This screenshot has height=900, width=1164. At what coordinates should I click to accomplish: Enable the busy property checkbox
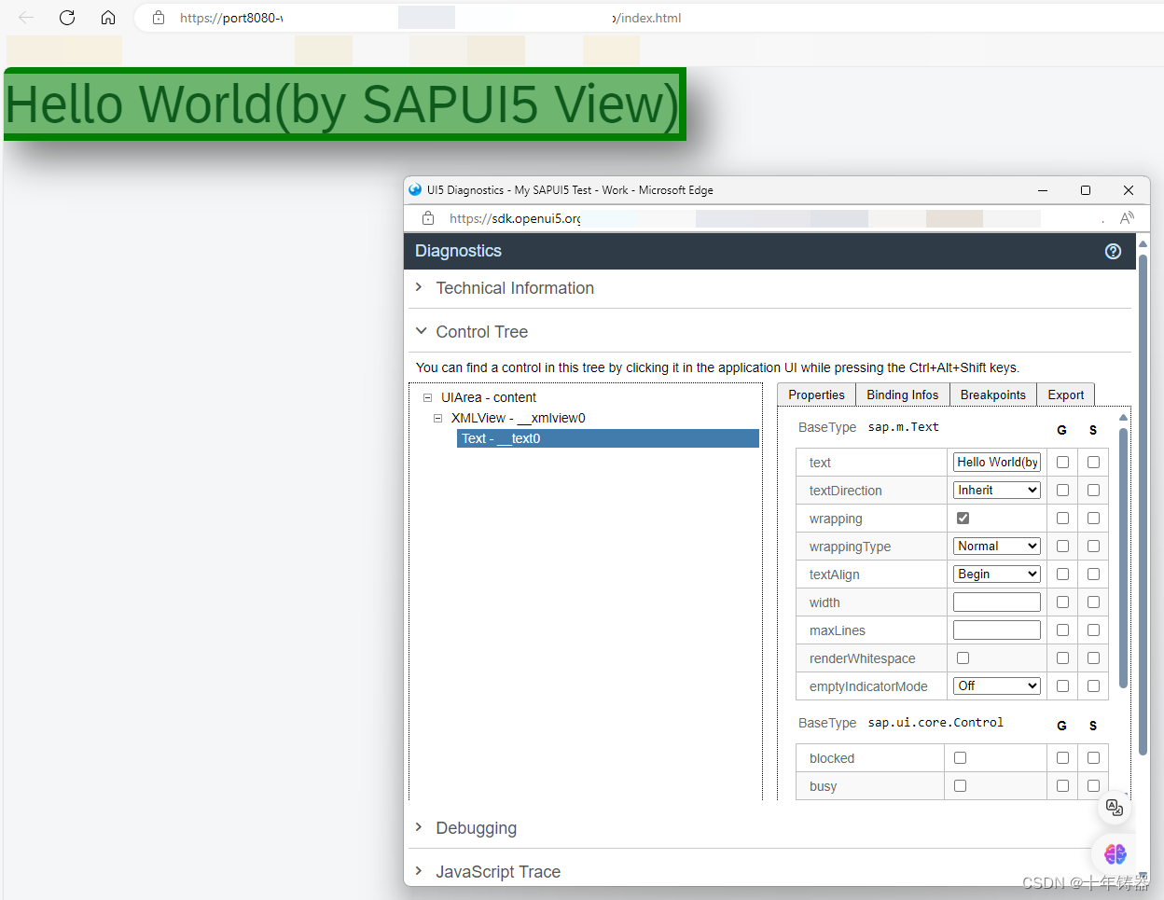click(960, 785)
